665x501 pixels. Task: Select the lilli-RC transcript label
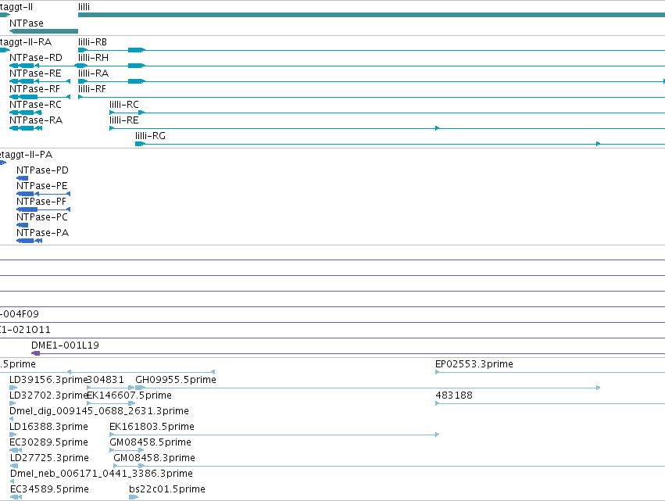click(123, 105)
